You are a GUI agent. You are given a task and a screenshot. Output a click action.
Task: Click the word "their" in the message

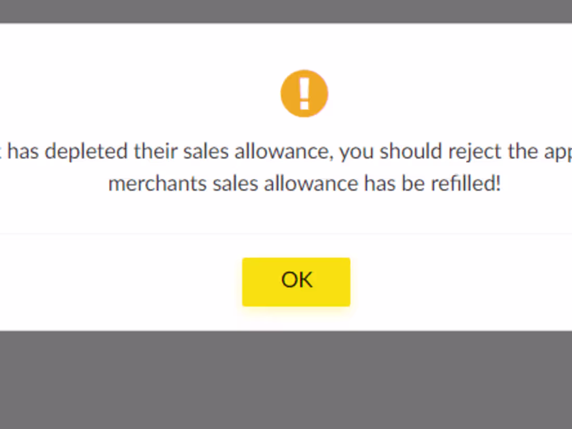tap(155, 152)
